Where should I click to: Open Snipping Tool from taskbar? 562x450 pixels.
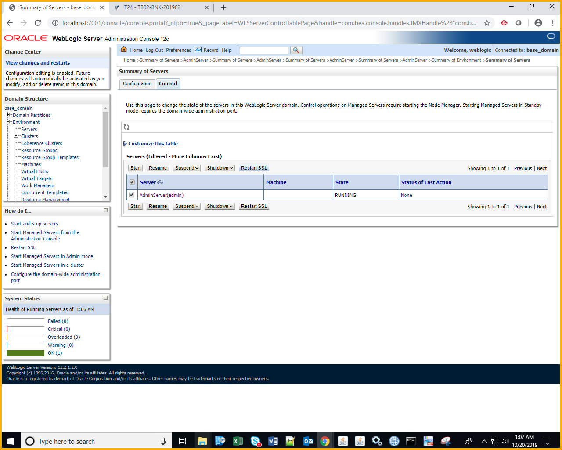click(x=446, y=441)
